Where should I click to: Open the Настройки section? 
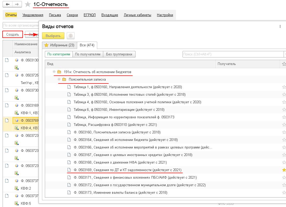(x=165, y=15)
